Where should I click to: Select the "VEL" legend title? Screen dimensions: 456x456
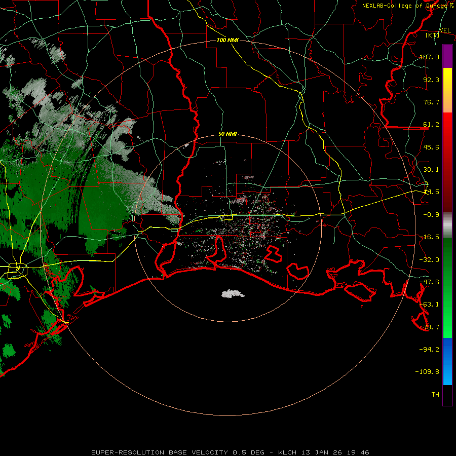click(x=445, y=30)
